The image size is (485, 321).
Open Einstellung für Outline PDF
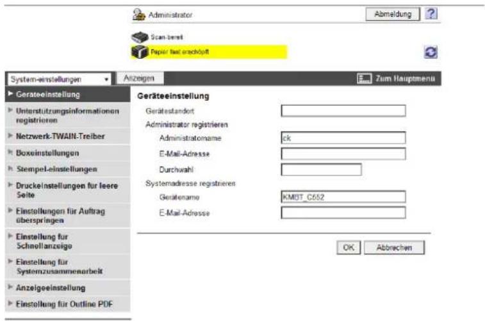pos(67,304)
